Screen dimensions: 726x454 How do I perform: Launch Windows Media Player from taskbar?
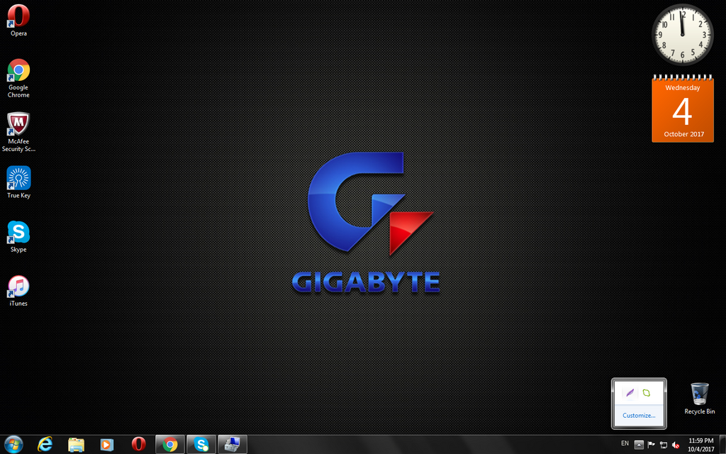(107, 445)
